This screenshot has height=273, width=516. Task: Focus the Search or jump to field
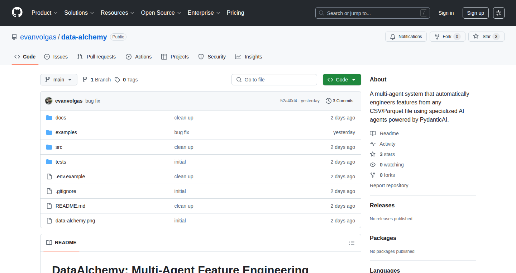(373, 13)
